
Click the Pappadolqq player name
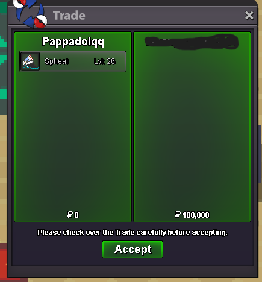(x=73, y=42)
